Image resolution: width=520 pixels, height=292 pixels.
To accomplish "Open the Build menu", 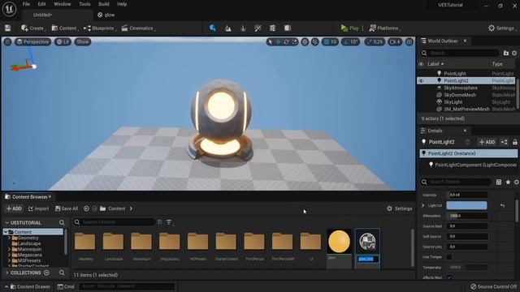I will 104,4.
